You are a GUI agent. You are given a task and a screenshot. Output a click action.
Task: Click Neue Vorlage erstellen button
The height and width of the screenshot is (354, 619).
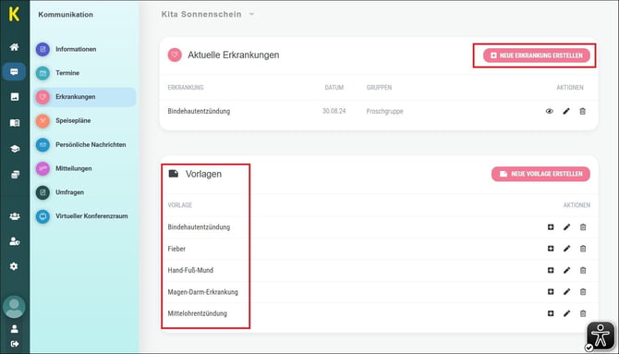[540, 174]
